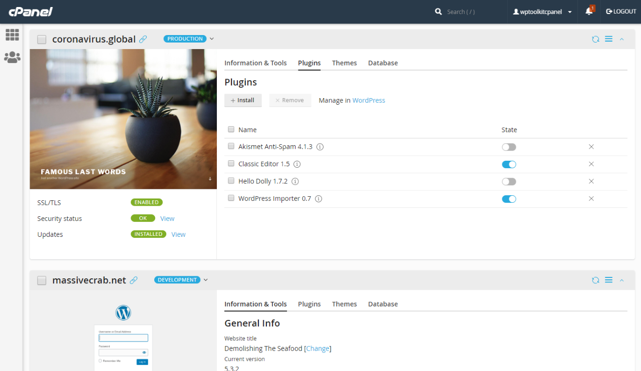Enable the Hello Dolly plugin toggle
Image resolution: width=641 pixels, height=371 pixels.
click(509, 182)
